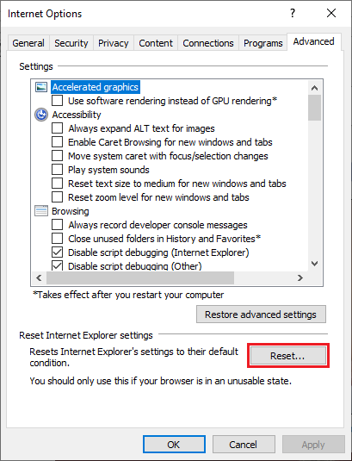Toggle Play system sounds checkbox
Image resolution: width=352 pixels, height=461 pixels.
point(58,170)
